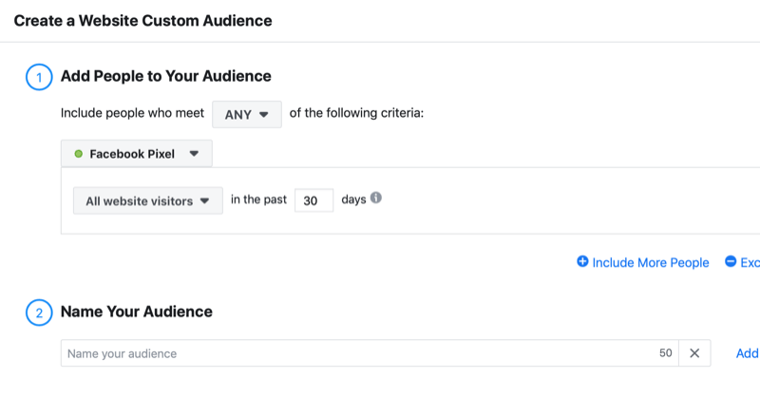Screen dimensions: 760x397
Task: Expand the Facebook Pixel source dropdown
Action: click(x=136, y=153)
